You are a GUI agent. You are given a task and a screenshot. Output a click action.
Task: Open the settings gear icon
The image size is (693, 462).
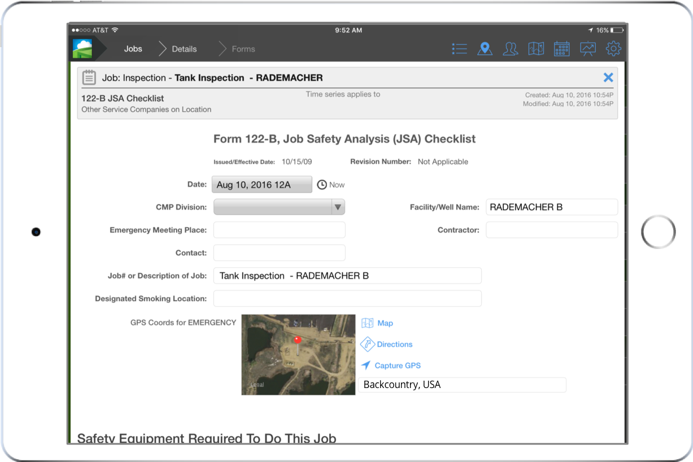pyautogui.click(x=613, y=49)
